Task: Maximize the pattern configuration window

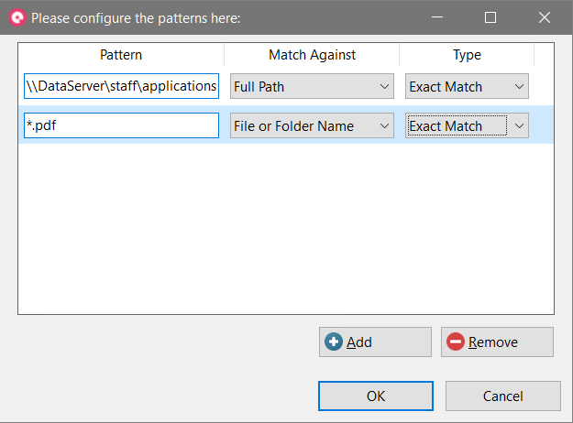Action: [x=490, y=17]
